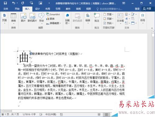Viewport: 155px width, 117px height.
Task: Customize Quick Access Toolbar dropdown
Action: point(49,3)
